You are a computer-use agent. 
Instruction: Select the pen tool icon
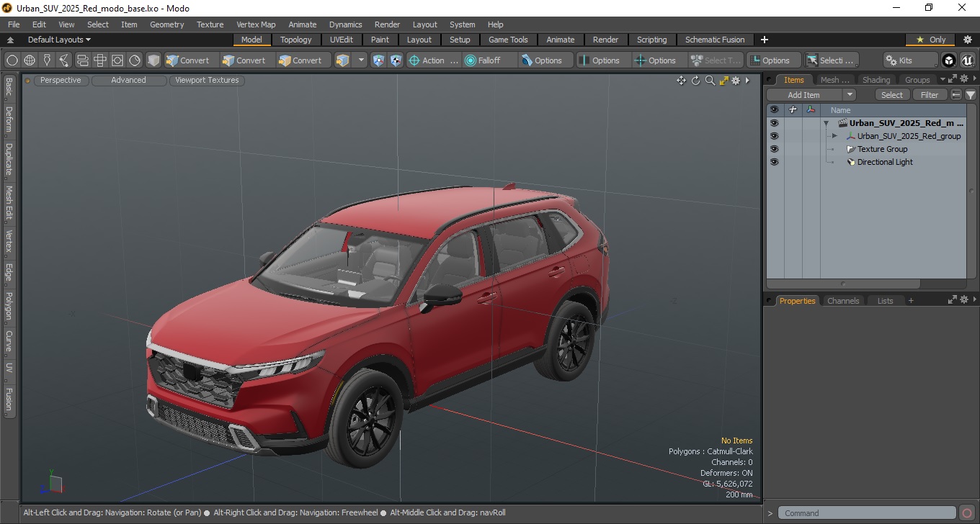[47, 60]
